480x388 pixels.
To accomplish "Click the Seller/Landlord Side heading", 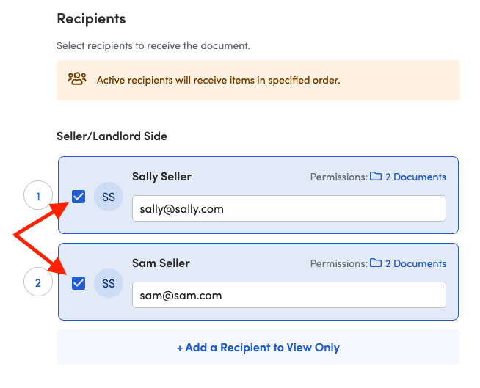I will point(112,136).
